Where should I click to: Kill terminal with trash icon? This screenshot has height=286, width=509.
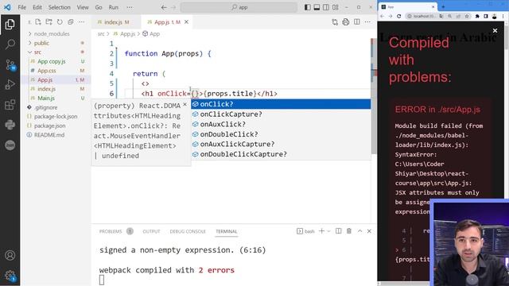[x=349, y=231]
